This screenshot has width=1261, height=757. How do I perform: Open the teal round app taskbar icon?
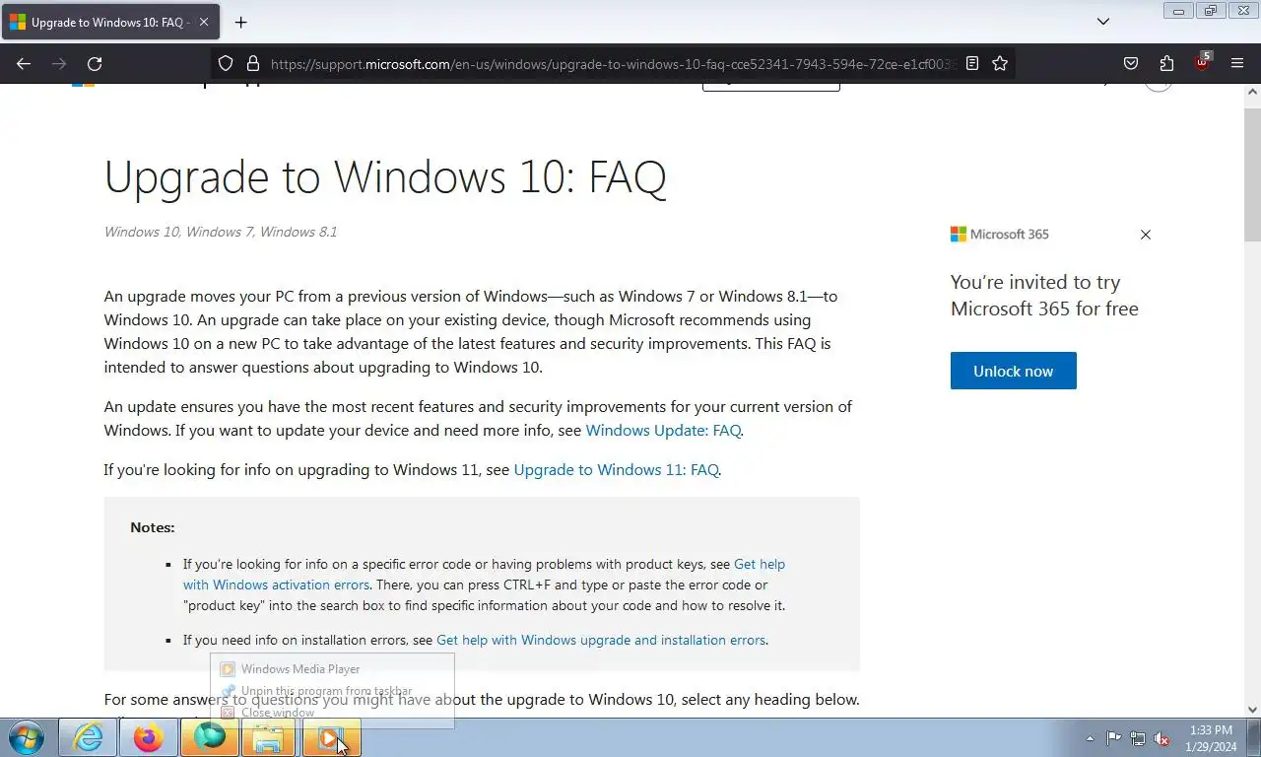[x=209, y=737]
